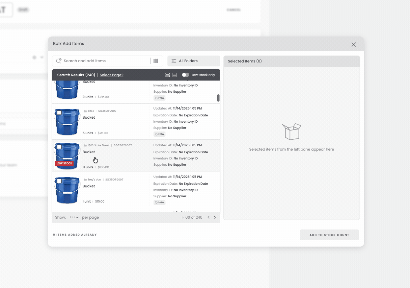Go to next results page arrow

pyautogui.click(x=215, y=217)
